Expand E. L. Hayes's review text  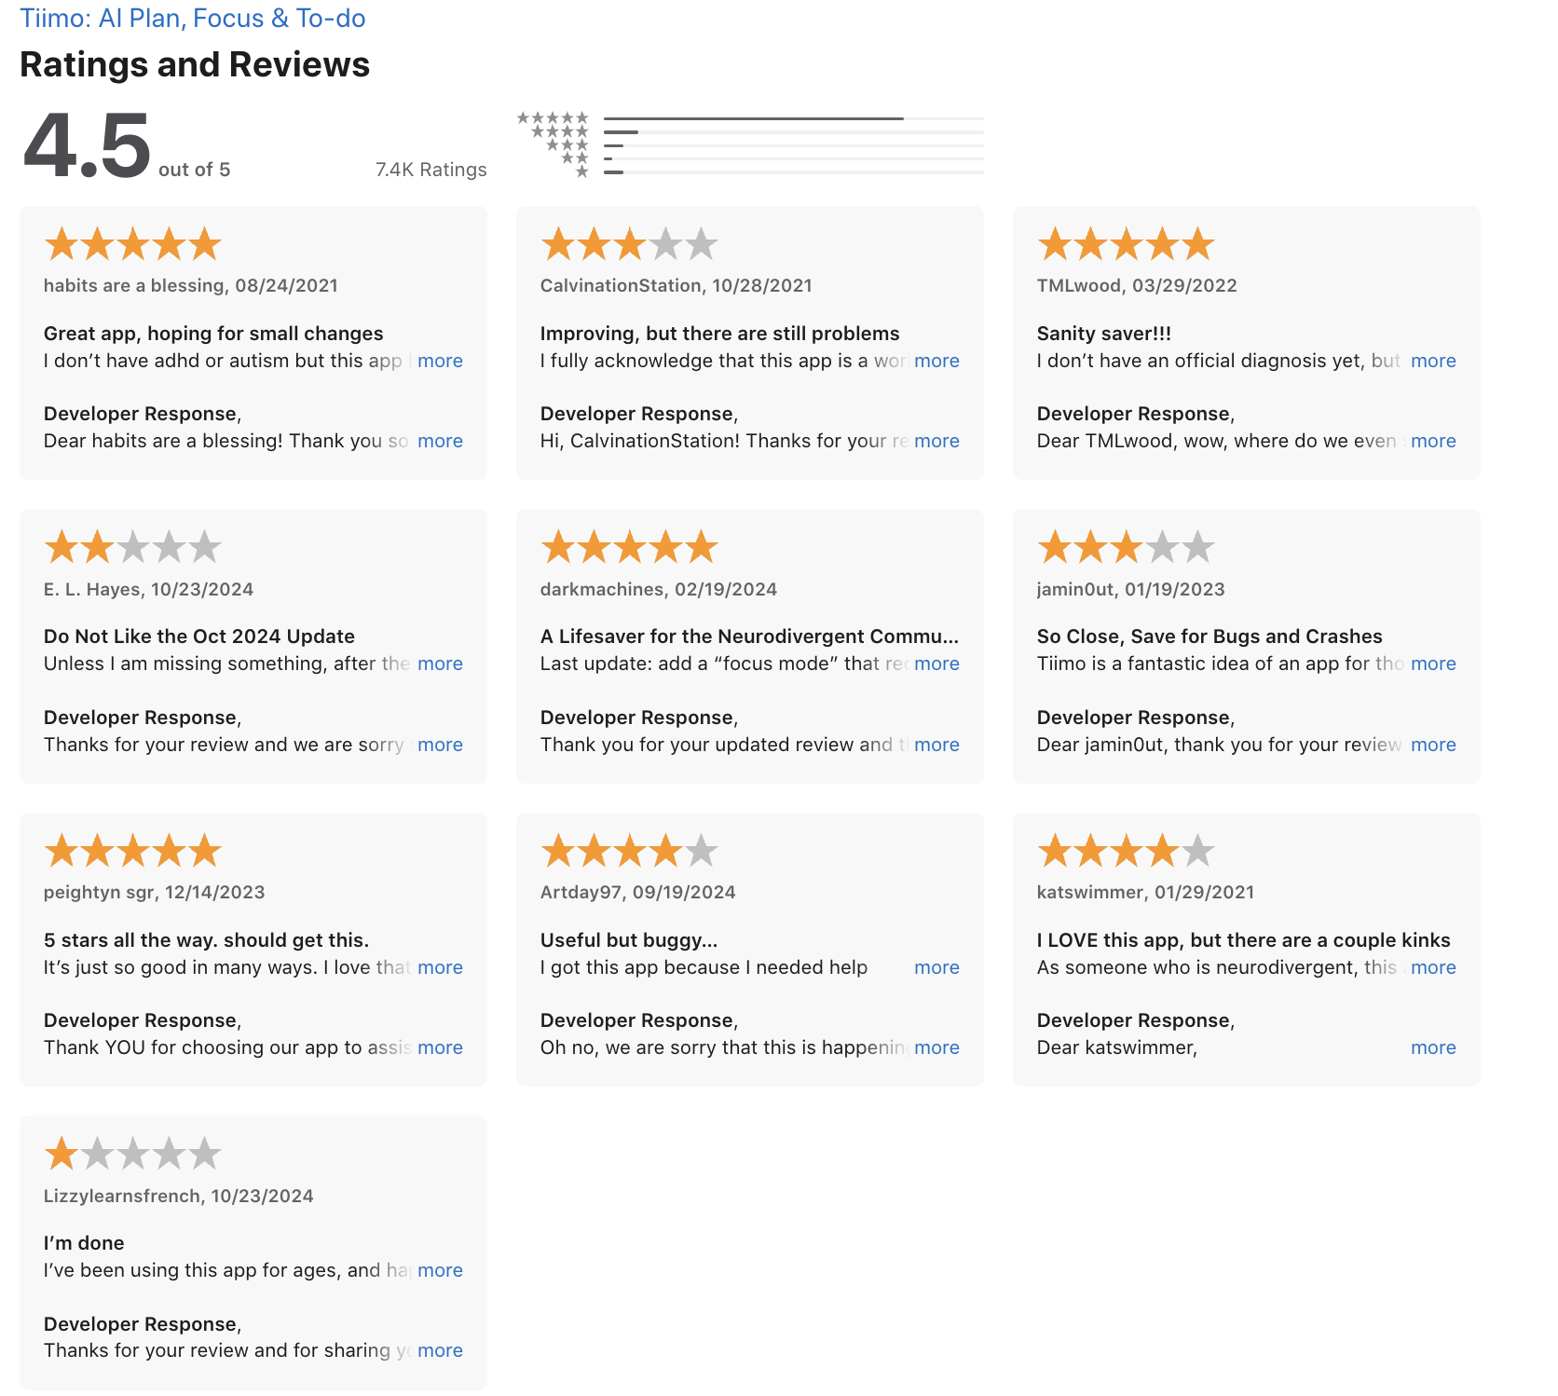click(x=440, y=664)
